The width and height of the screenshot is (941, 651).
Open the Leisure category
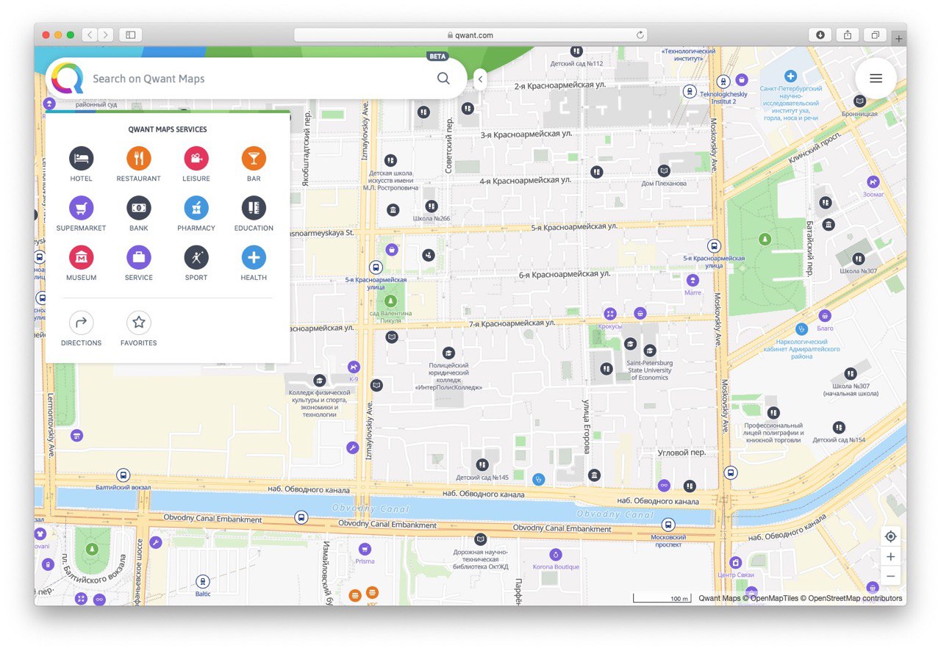(196, 158)
